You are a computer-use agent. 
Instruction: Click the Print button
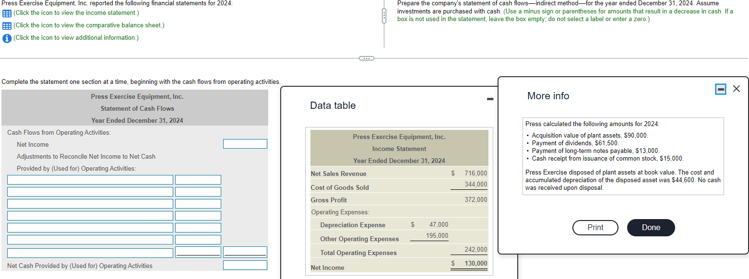coord(595,228)
